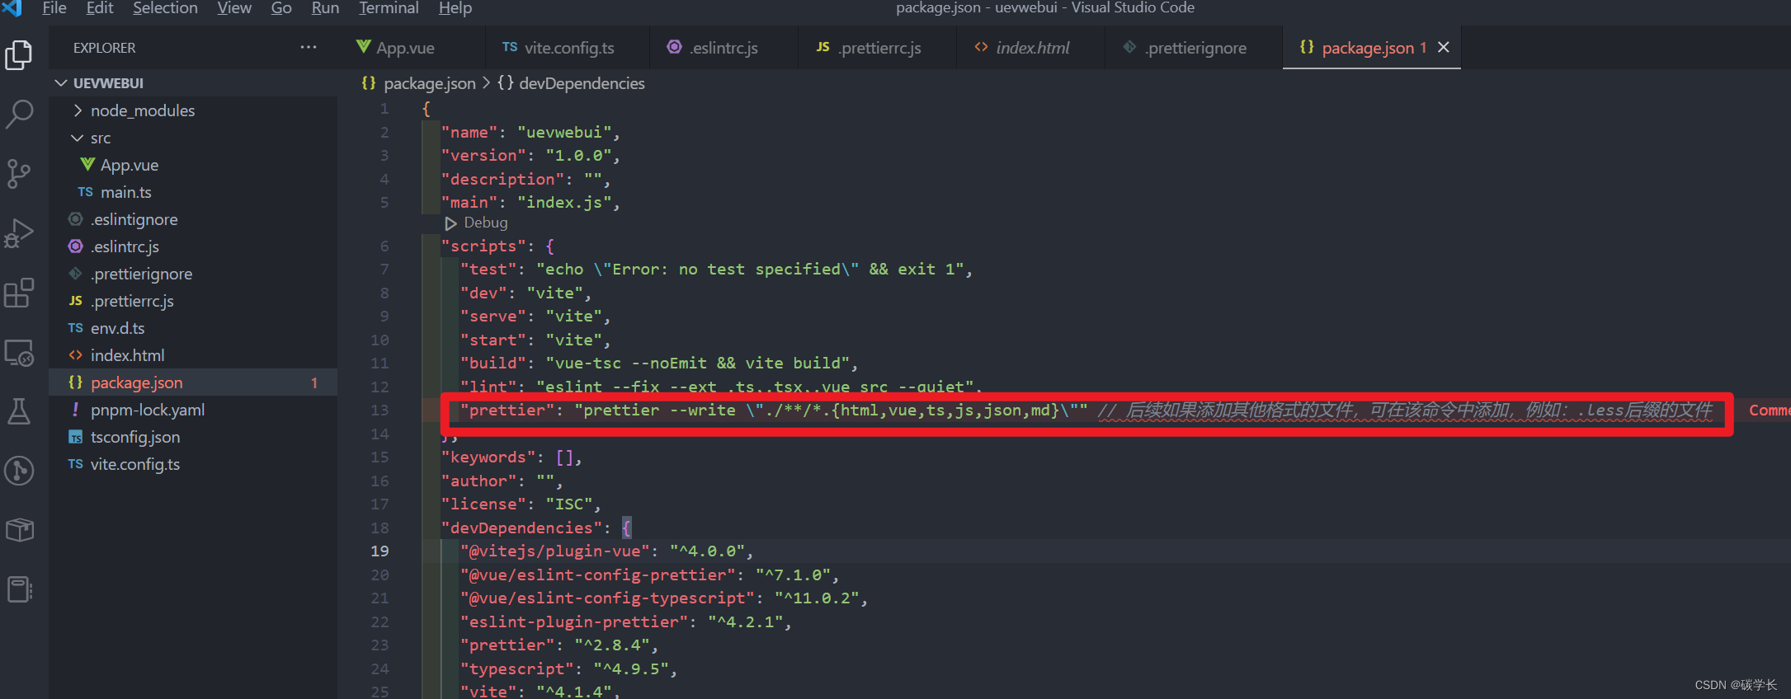The width and height of the screenshot is (1791, 699).
Task: Switch to the vite.config.ts tab
Action: 568,48
